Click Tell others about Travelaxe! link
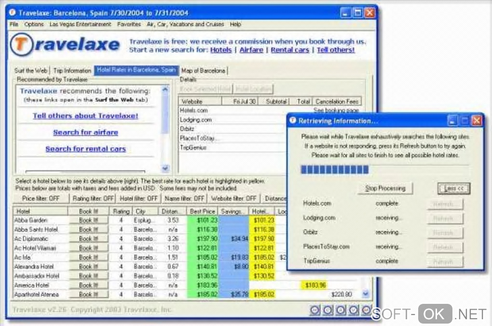Viewport: 492px width, 326px height. point(86,116)
